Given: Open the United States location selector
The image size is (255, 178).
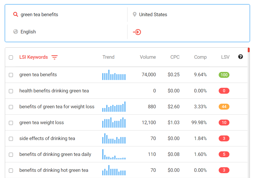Looking at the screenshot, I should (153, 15).
